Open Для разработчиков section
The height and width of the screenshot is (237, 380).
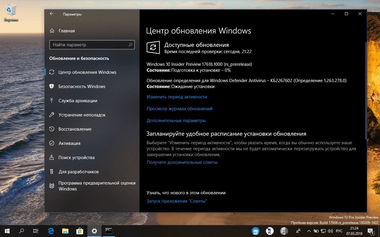pyautogui.click(x=92, y=172)
